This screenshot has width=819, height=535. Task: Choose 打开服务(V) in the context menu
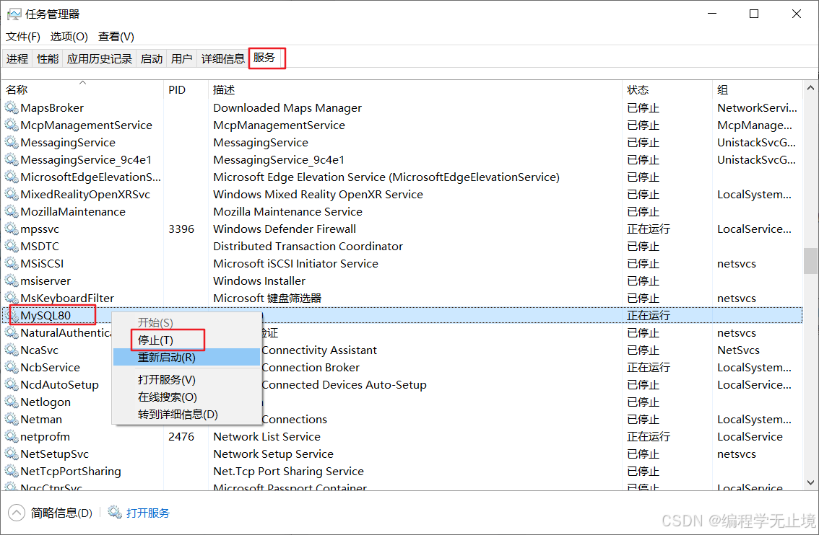pos(186,379)
